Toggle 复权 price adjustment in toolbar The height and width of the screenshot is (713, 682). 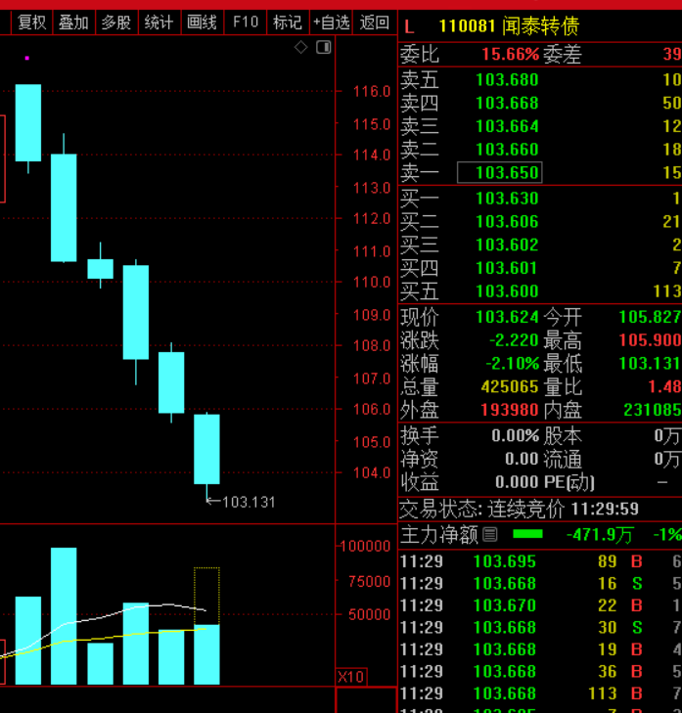pos(31,22)
